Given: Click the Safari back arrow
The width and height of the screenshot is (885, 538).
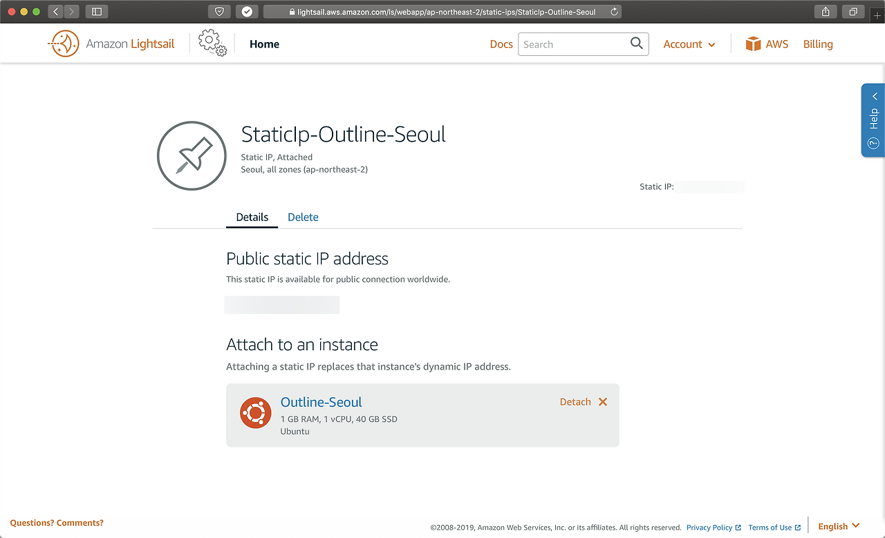Looking at the screenshot, I should tap(56, 12).
